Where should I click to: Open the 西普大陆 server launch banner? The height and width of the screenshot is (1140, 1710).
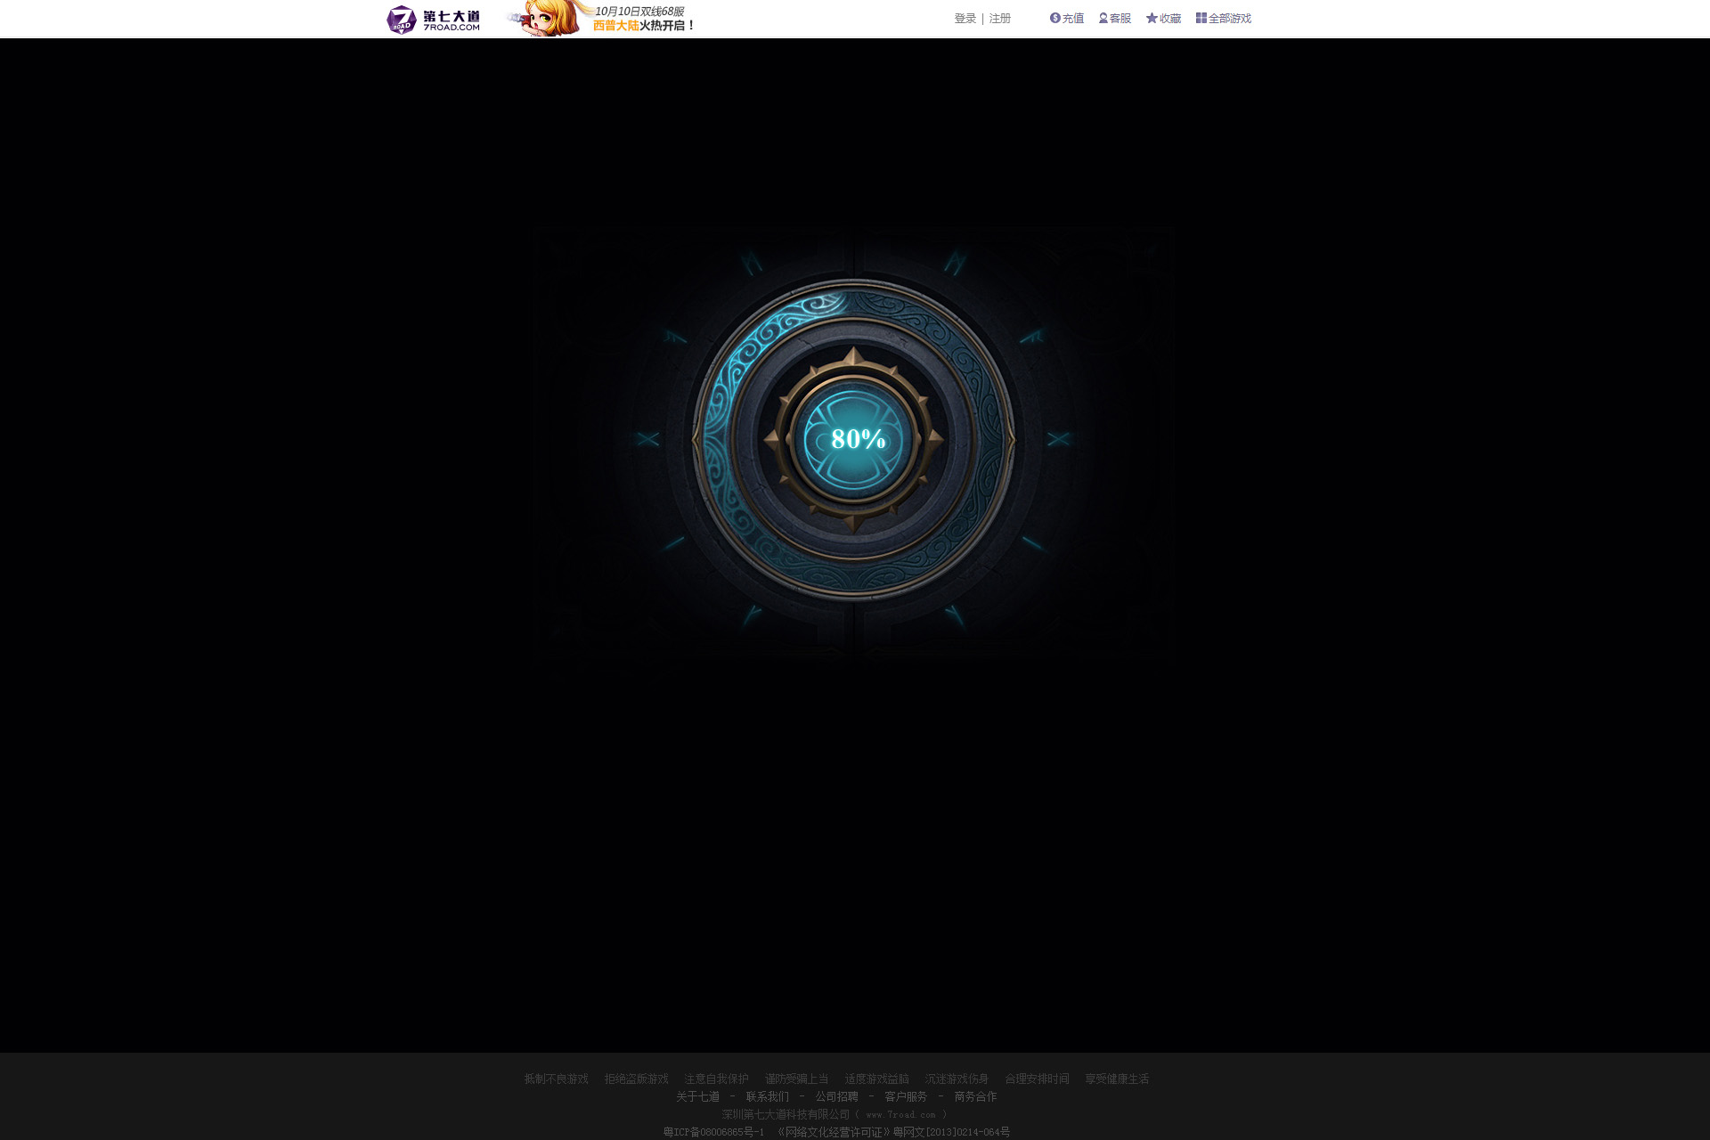[x=601, y=18]
